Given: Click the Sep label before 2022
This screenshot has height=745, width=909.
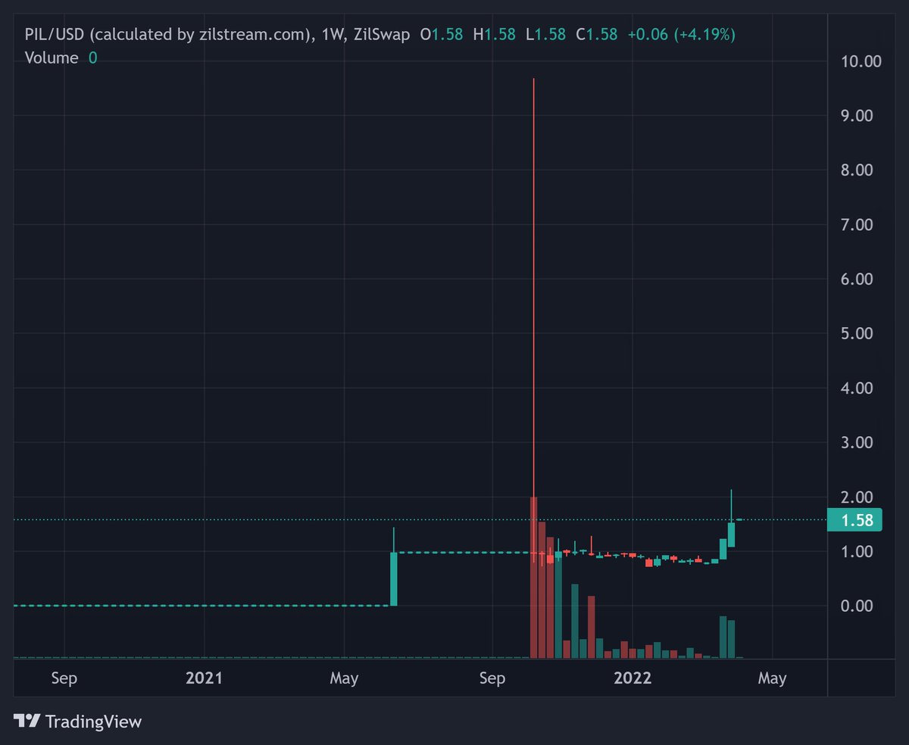Looking at the screenshot, I should (492, 678).
